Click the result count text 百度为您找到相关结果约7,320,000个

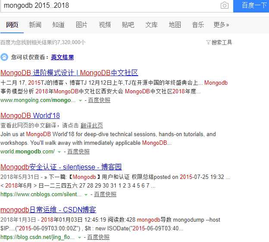(43, 42)
